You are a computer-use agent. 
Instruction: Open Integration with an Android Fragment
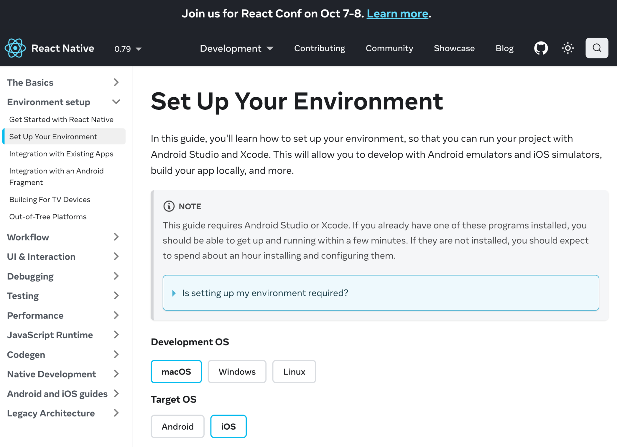(x=56, y=176)
